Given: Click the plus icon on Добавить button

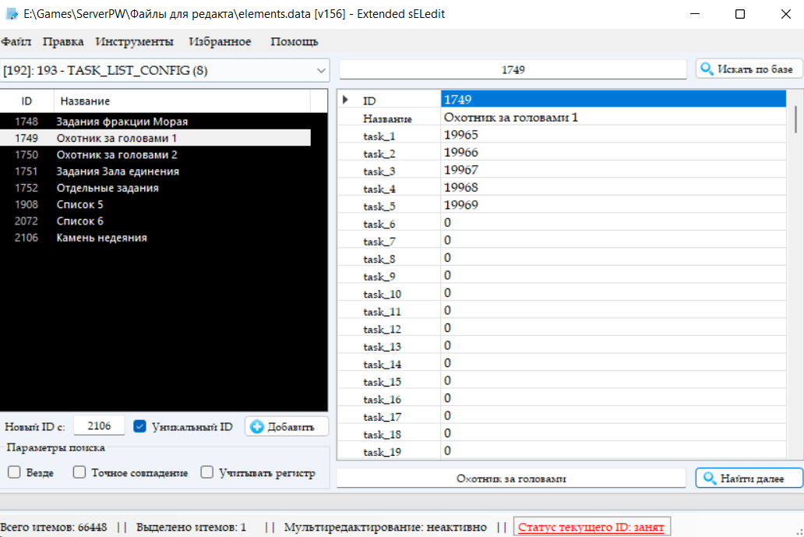Looking at the screenshot, I should pos(257,426).
